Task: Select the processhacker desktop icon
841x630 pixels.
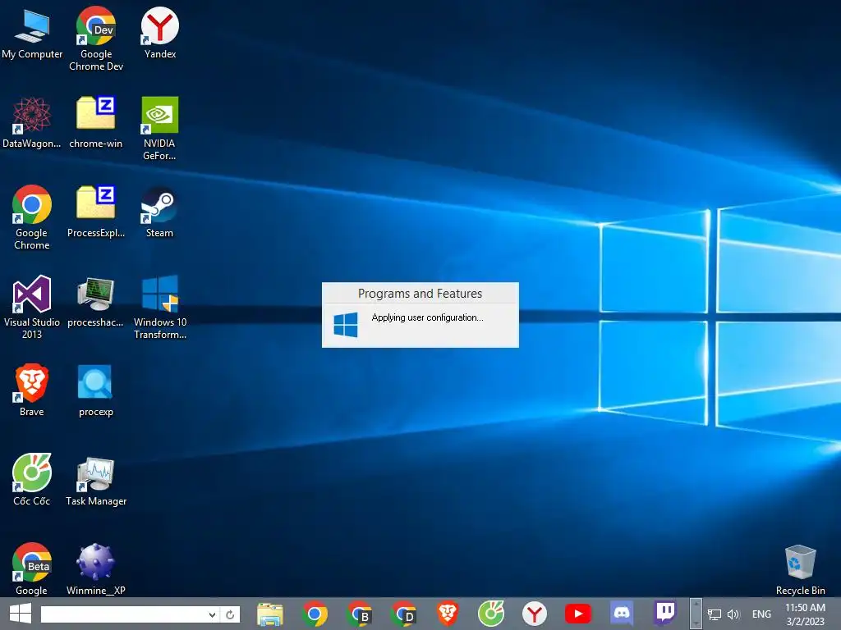Action: [x=96, y=301]
